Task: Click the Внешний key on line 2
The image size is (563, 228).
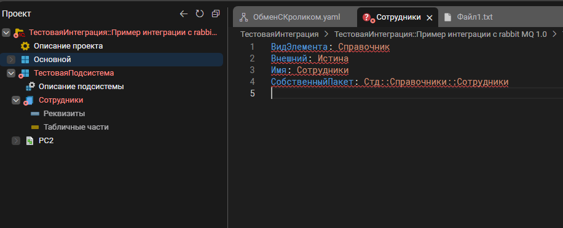Action: (x=289, y=58)
